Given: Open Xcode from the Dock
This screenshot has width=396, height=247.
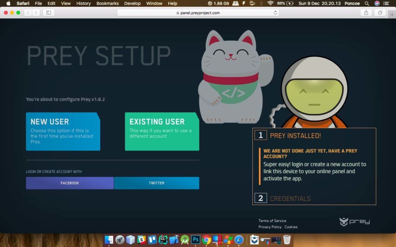Looking at the screenshot, I should pos(174,240).
